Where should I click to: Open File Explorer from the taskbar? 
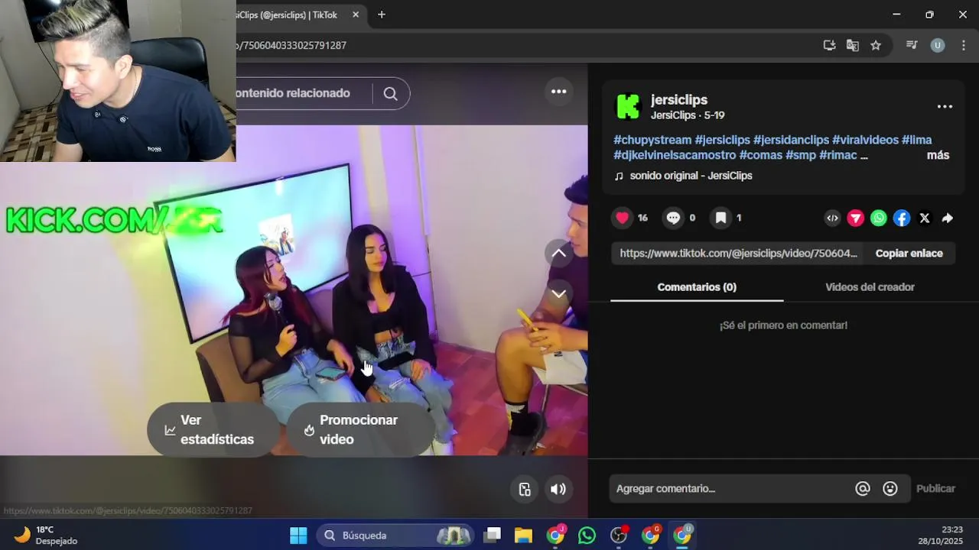click(x=523, y=535)
